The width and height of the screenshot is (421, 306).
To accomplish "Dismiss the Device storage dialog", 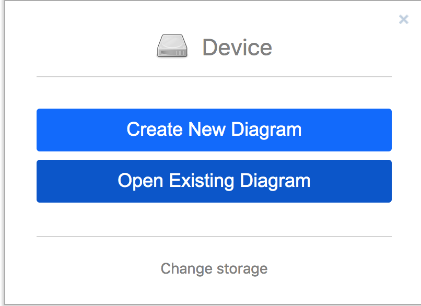I will (x=404, y=19).
